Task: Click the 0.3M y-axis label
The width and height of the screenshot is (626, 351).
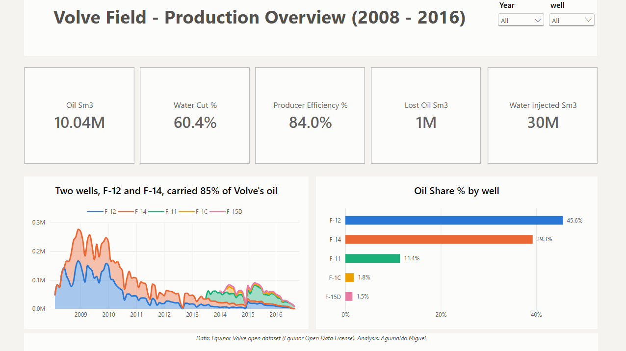Action: (39, 223)
